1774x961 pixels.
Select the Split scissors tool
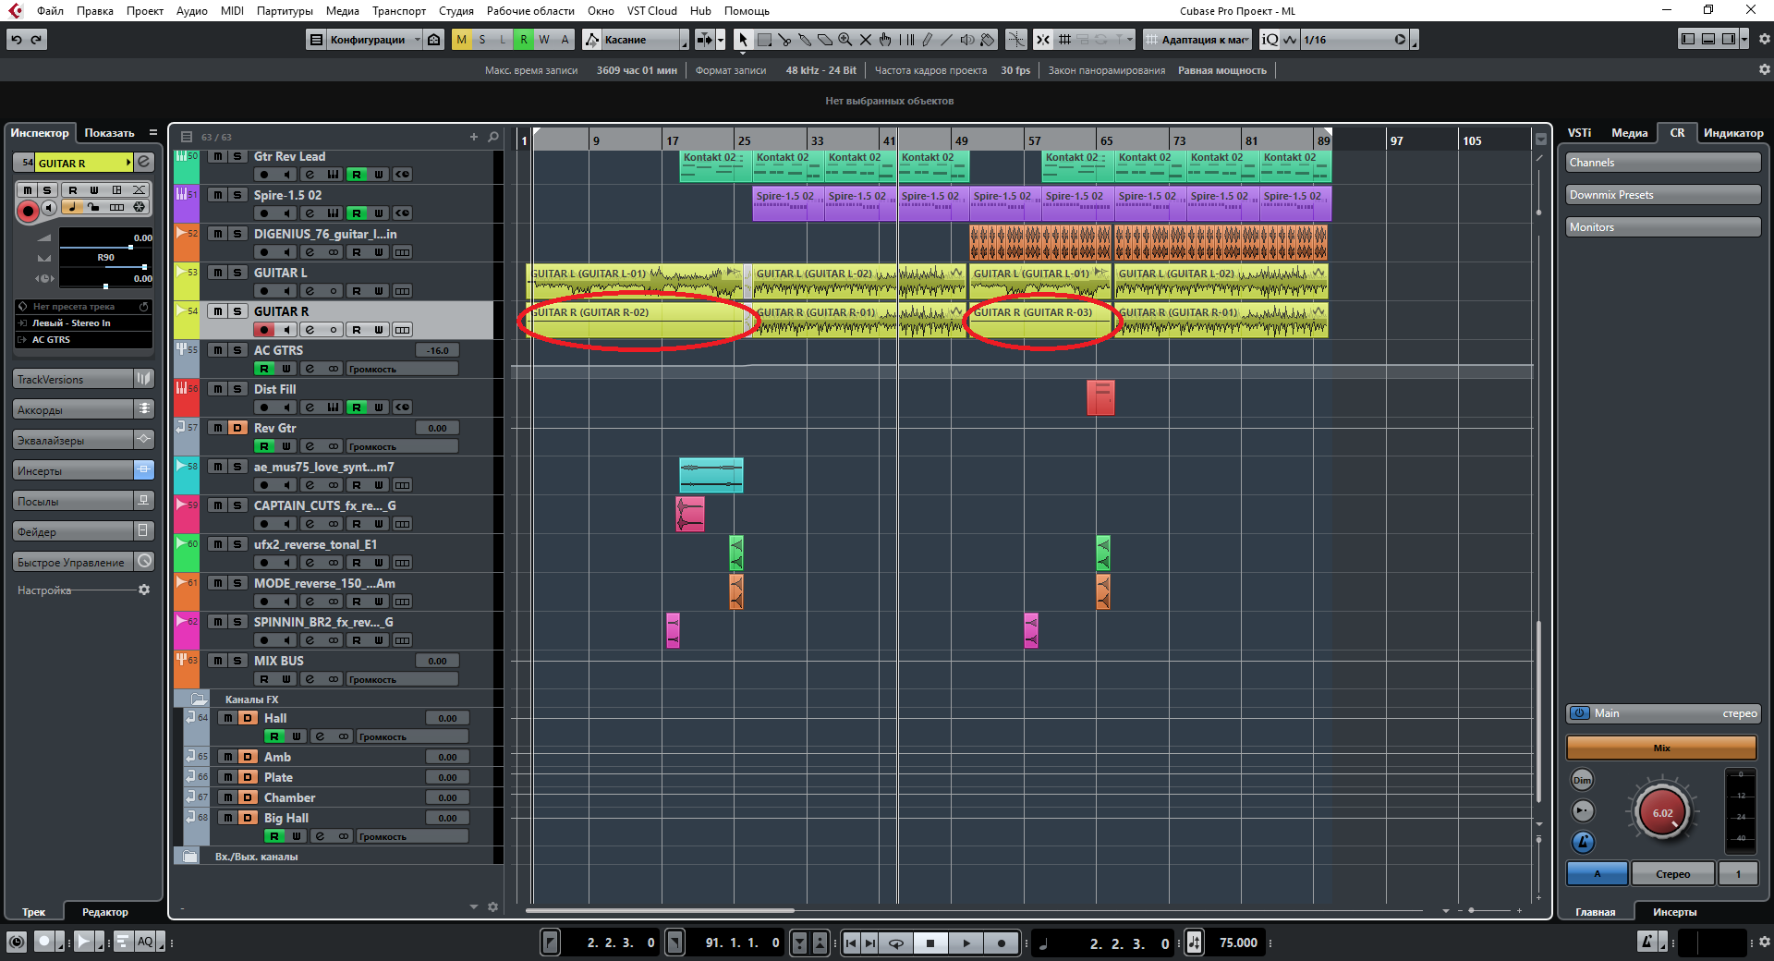(x=784, y=40)
